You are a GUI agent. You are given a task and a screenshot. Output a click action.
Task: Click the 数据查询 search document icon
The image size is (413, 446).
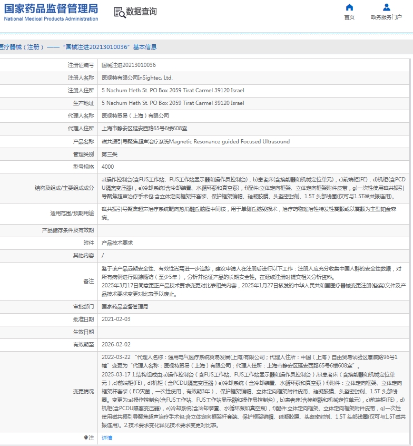120,12
